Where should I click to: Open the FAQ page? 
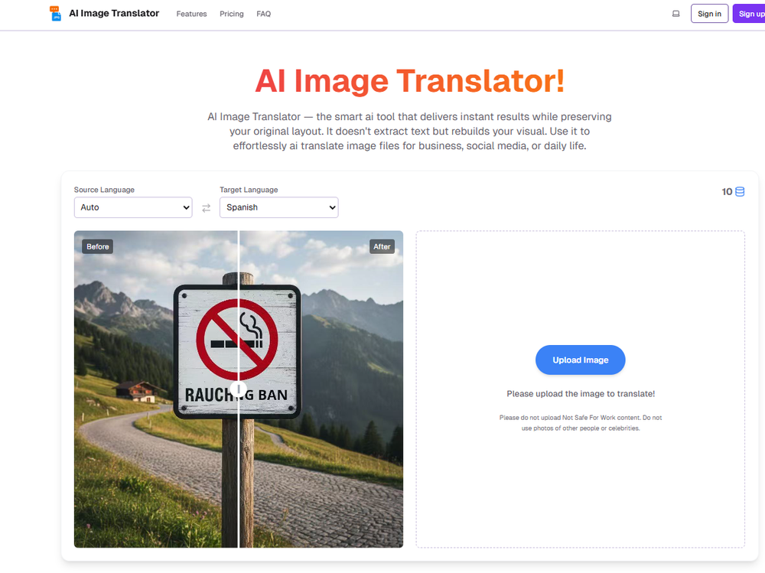pyautogui.click(x=263, y=14)
